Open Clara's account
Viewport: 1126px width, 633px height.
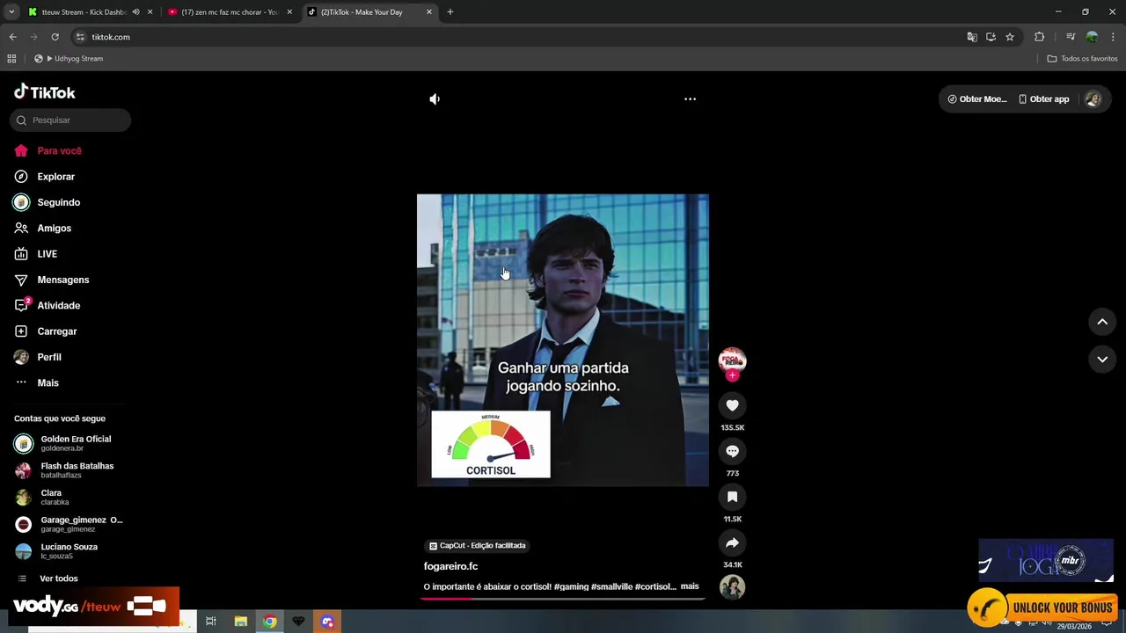click(x=70, y=498)
